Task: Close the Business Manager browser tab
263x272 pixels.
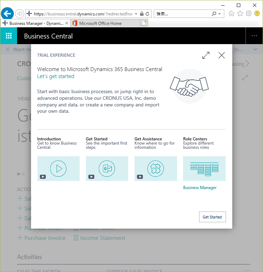Action: click(x=67, y=23)
